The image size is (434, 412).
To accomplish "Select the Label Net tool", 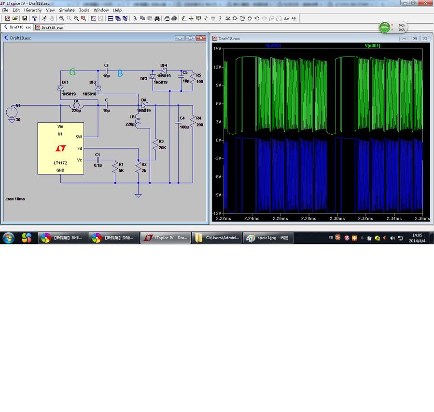I will pyautogui.click(x=198, y=18).
